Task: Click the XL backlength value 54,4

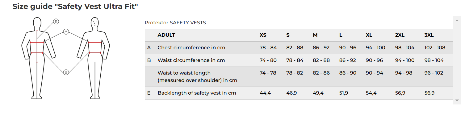Action: [x=371, y=93]
